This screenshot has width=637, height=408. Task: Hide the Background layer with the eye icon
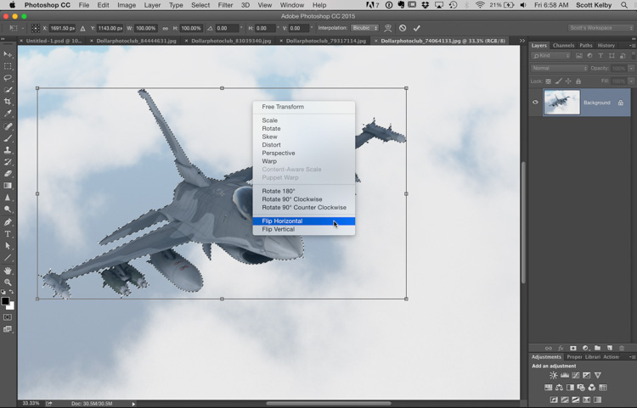(535, 103)
